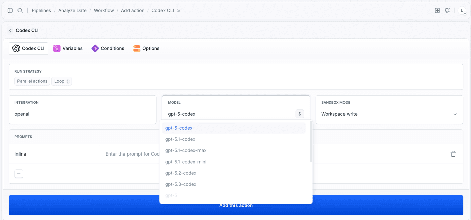Click the Loop help question mark

pyautogui.click(x=68, y=81)
